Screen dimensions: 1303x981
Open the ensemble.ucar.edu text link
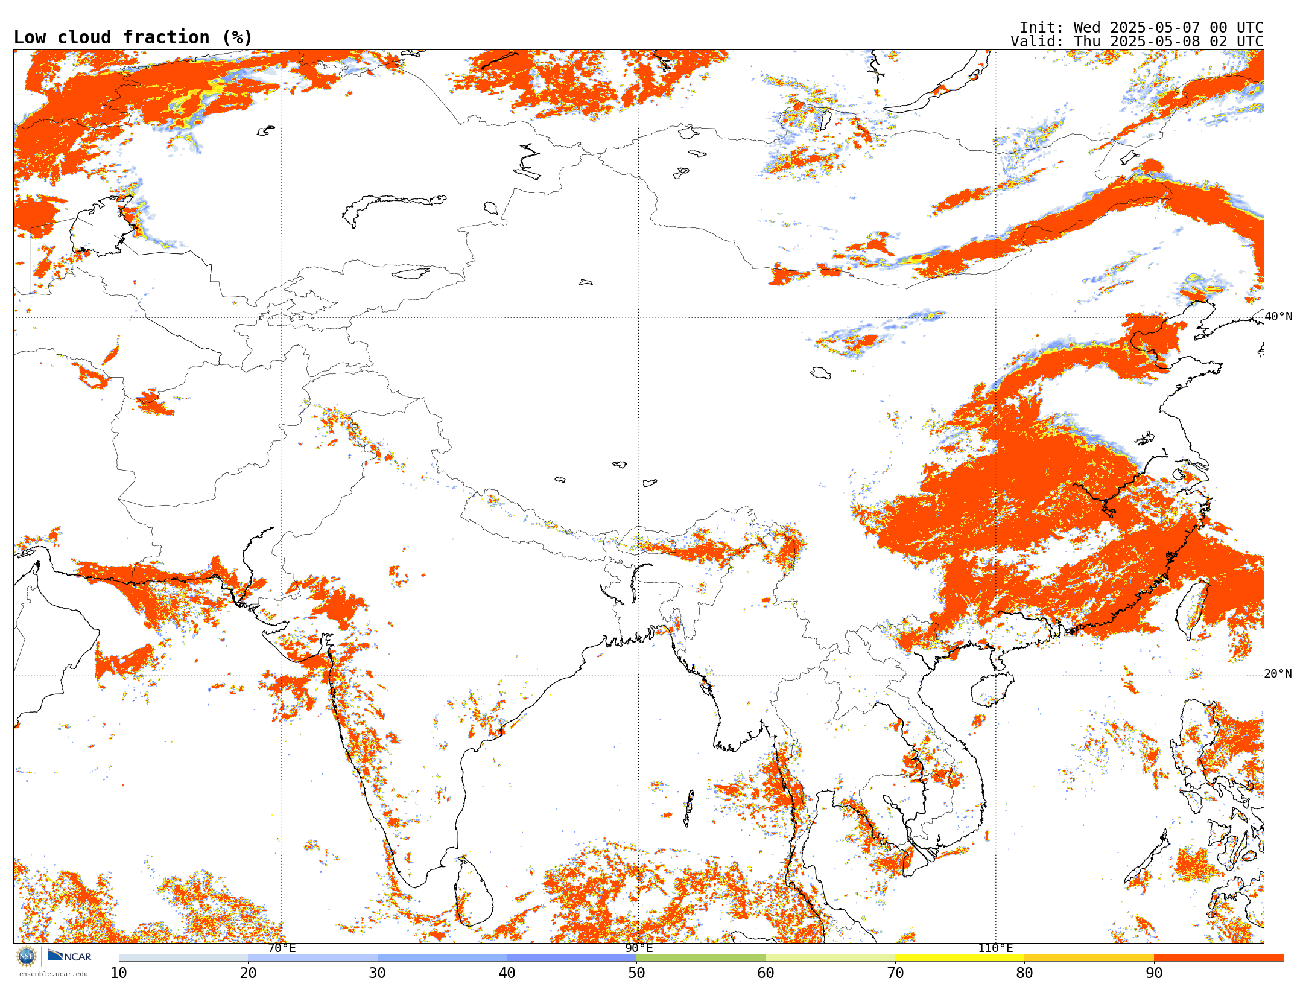[54, 974]
